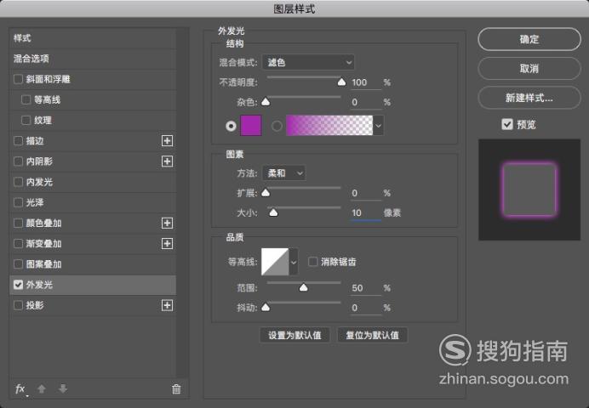Click 设置为默认值 button
Screen dimensions: 589x408
coord(294,335)
